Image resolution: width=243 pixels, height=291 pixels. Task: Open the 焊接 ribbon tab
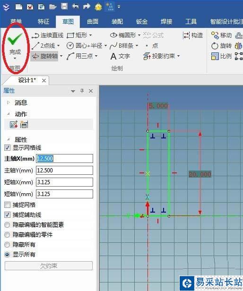[x=166, y=22]
